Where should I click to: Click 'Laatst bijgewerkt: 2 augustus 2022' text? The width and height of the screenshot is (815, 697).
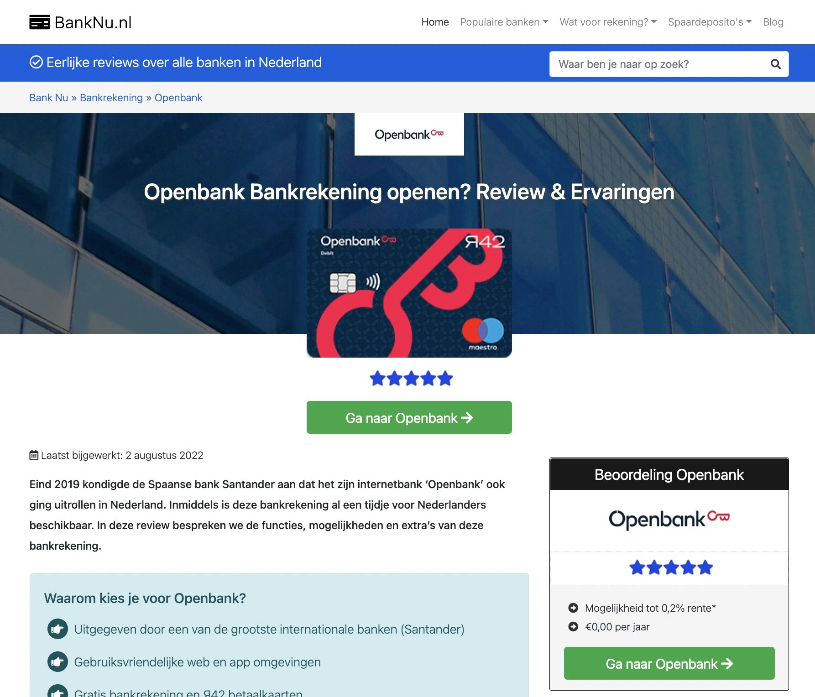122,455
